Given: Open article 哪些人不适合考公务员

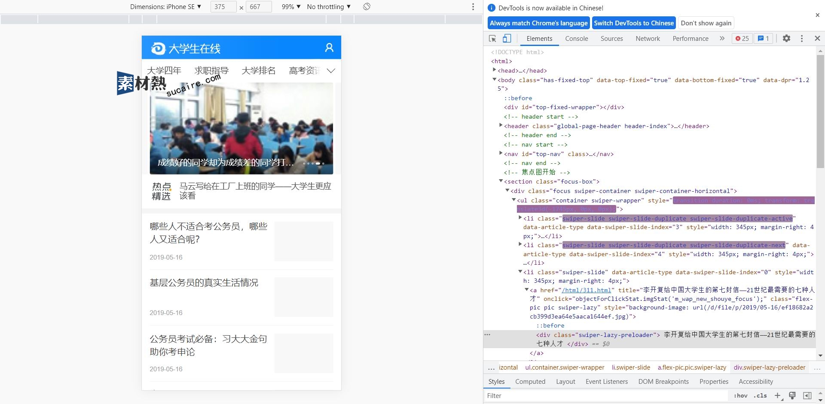Looking at the screenshot, I should click(208, 233).
